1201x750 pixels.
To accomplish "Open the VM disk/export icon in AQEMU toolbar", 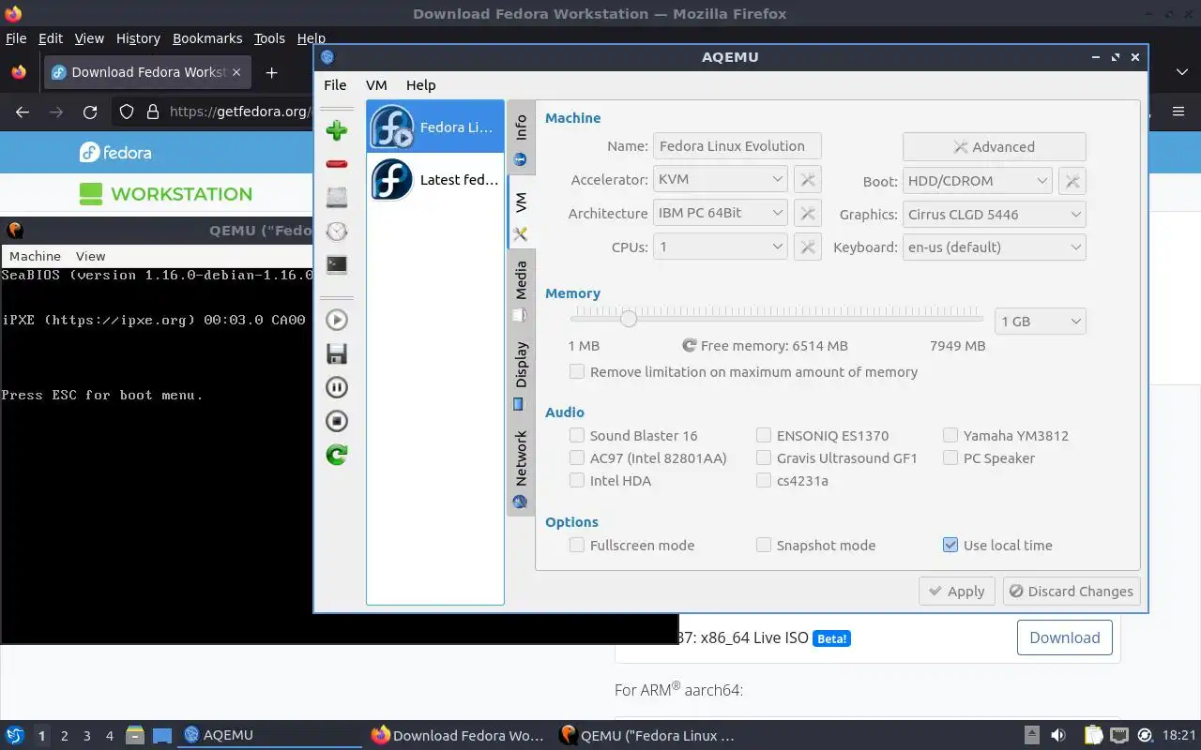I will point(337,198).
